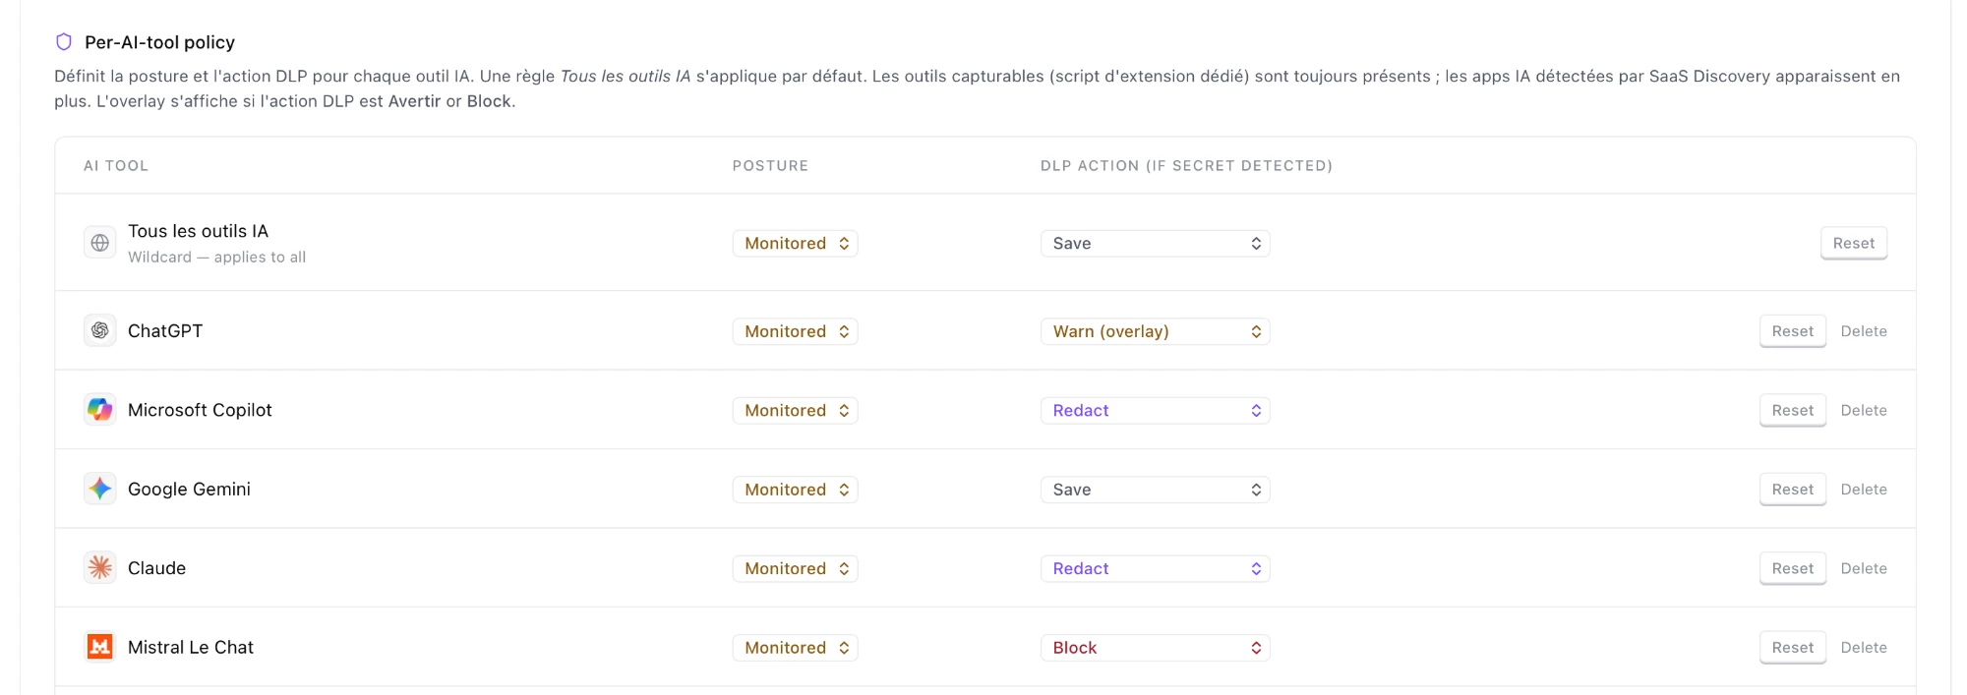This screenshot has width=1967, height=695.
Task: Click the 'Wildcard — applies to all' subtitle
Action: 216,257
